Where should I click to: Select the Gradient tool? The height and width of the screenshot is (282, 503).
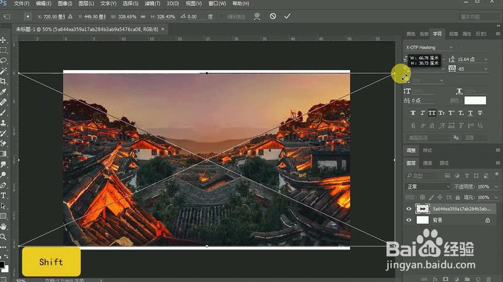point(3,154)
